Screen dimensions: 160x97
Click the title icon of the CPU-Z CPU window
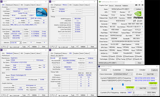pos(1,2)
